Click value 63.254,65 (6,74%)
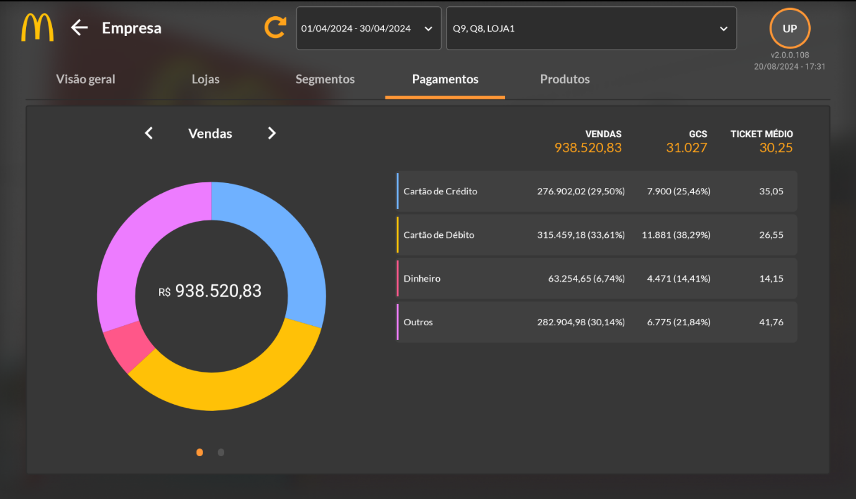The image size is (856, 499). pos(586,278)
